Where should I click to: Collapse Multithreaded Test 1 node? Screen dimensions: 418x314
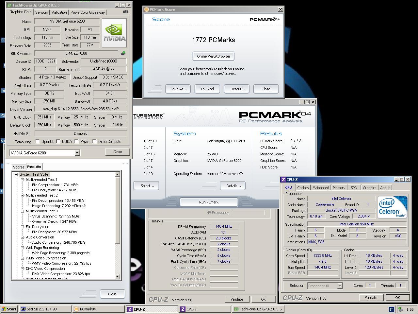point(22,180)
